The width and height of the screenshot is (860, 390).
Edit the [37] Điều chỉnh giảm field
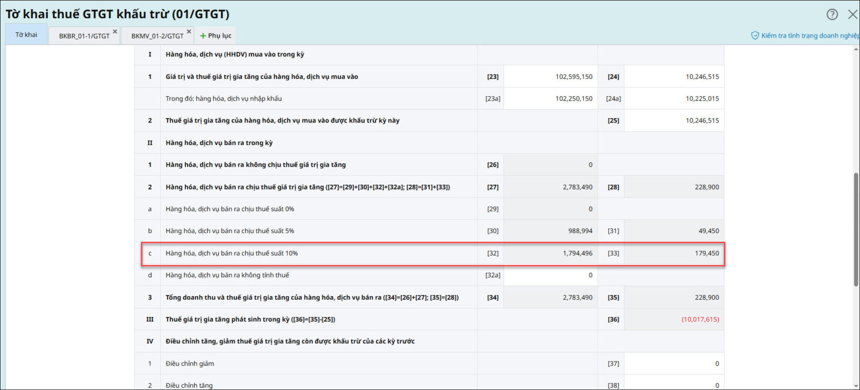(x=673, y=364)
